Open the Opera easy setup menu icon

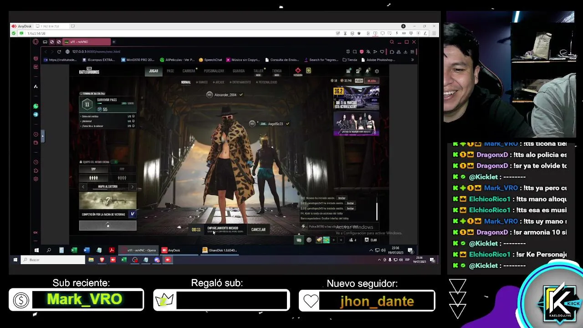(412, 51)
